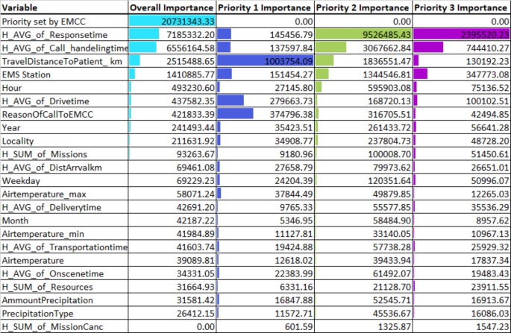Click Priority 1 value 374796.38
The image size is (511, 333).
point(291,115)
